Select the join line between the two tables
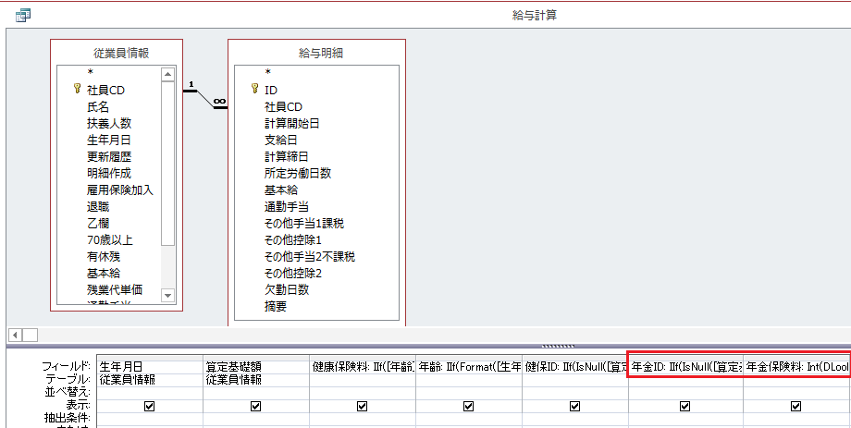This screenshot has height=428, width=851. [x=205, y=97]
